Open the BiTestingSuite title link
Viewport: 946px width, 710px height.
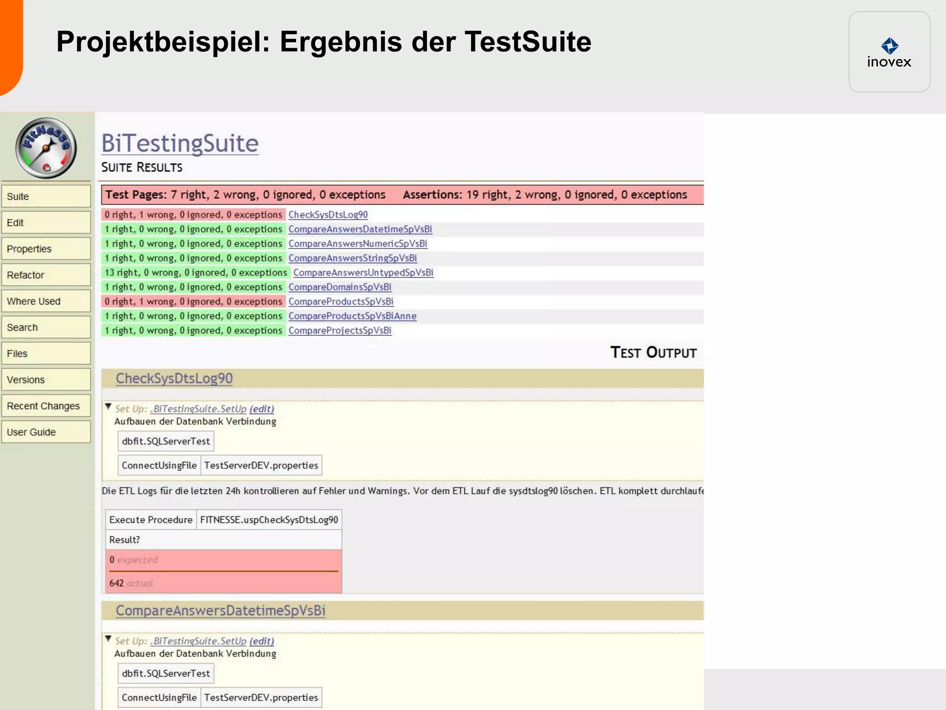coord(180,143)
